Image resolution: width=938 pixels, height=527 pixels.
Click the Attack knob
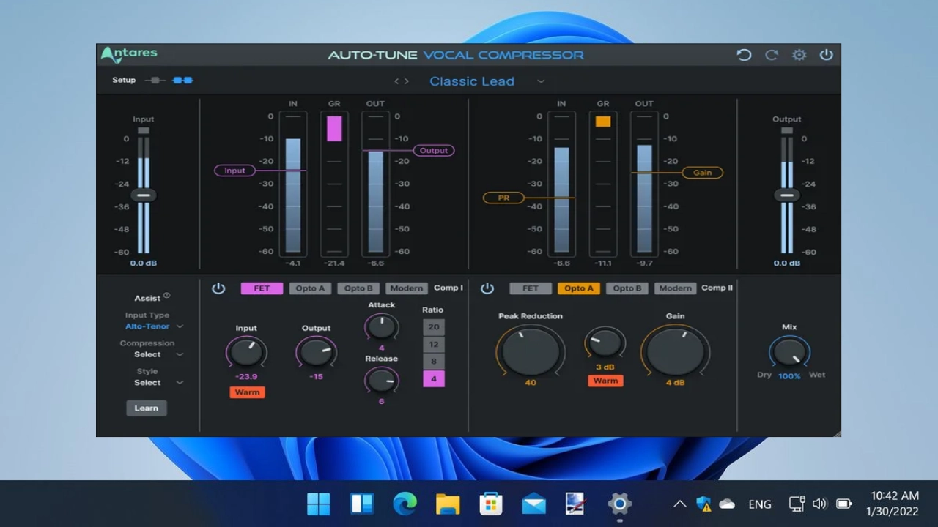click(381, 326)
